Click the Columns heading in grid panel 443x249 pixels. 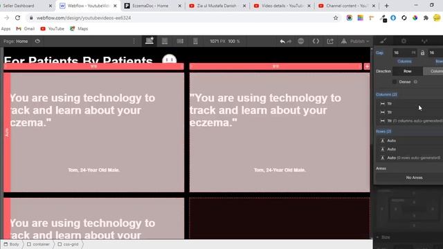click(x=386, y=94)
